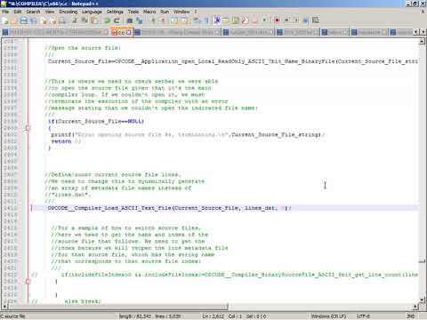Click the Redo toolbar icon

click(117, 20)
